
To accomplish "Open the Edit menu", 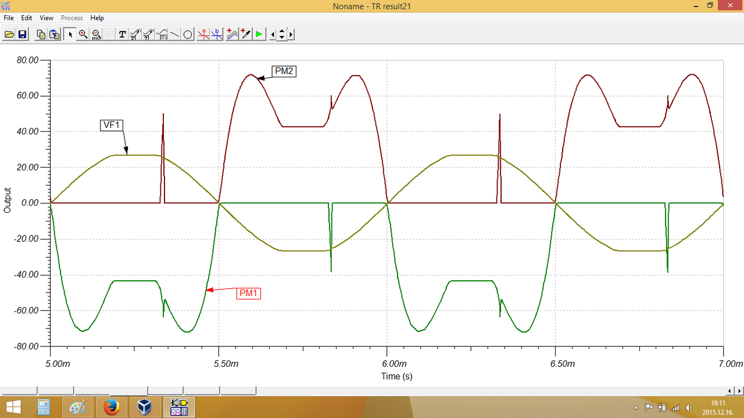I will 27,18.
